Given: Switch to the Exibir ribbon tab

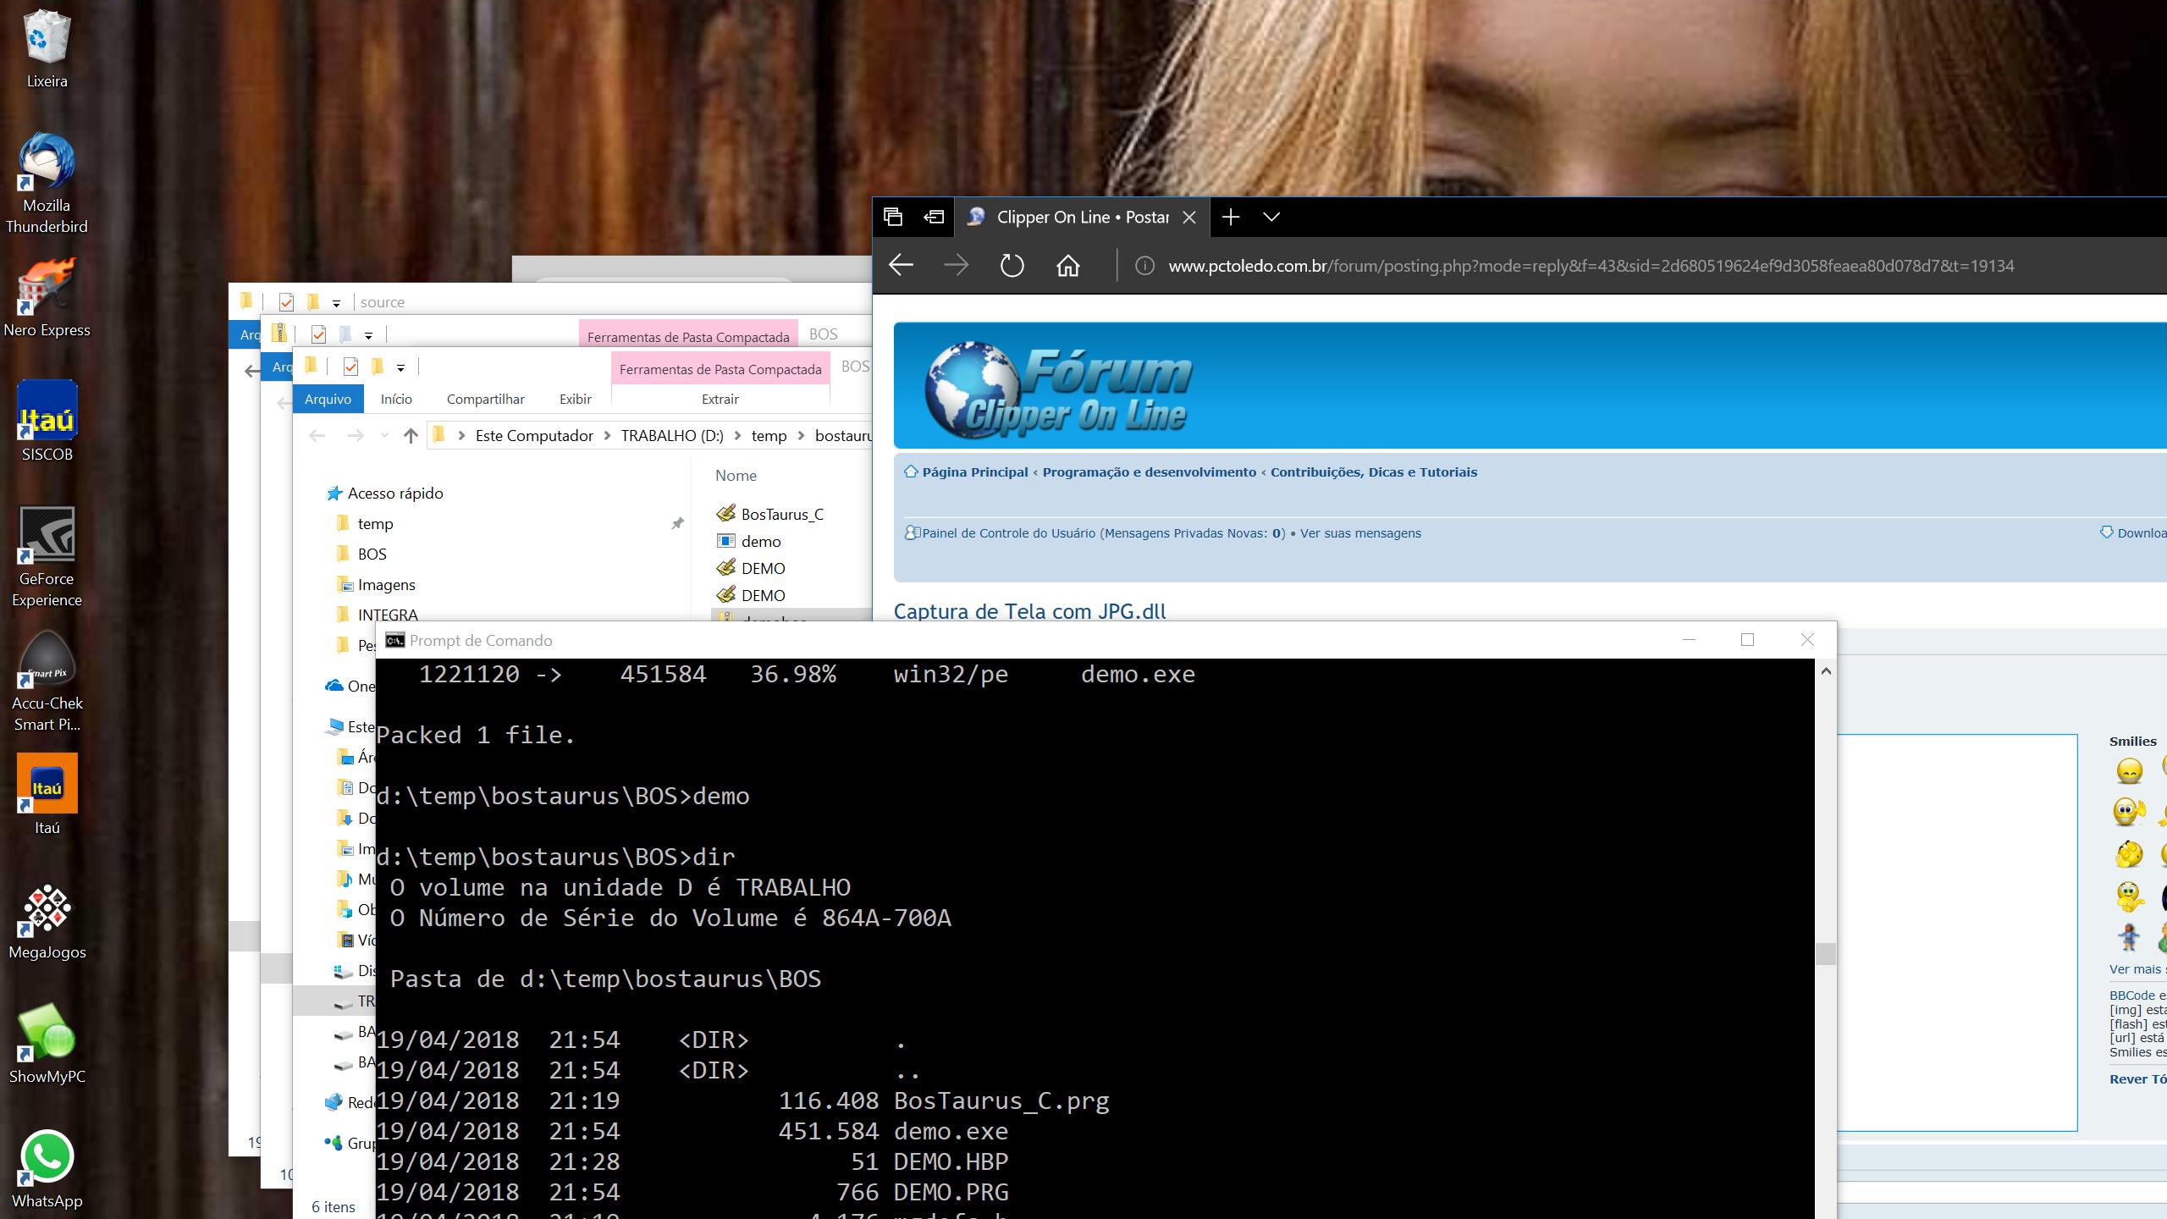Looking at the screenshot, I should (575, 400).
